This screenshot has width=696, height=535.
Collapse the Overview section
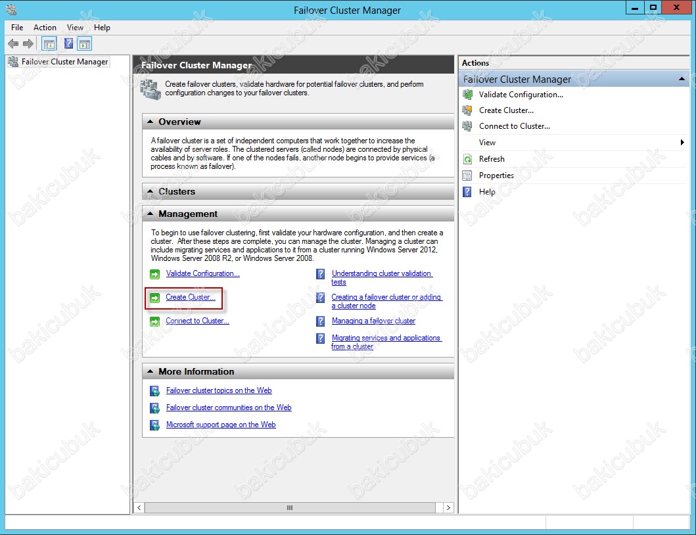click(150, 122)
